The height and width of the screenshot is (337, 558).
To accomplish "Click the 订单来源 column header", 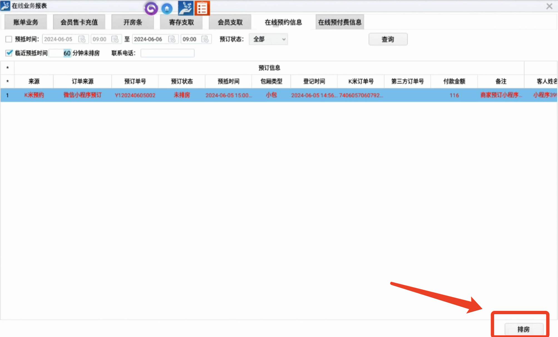I will click(83, 81).
